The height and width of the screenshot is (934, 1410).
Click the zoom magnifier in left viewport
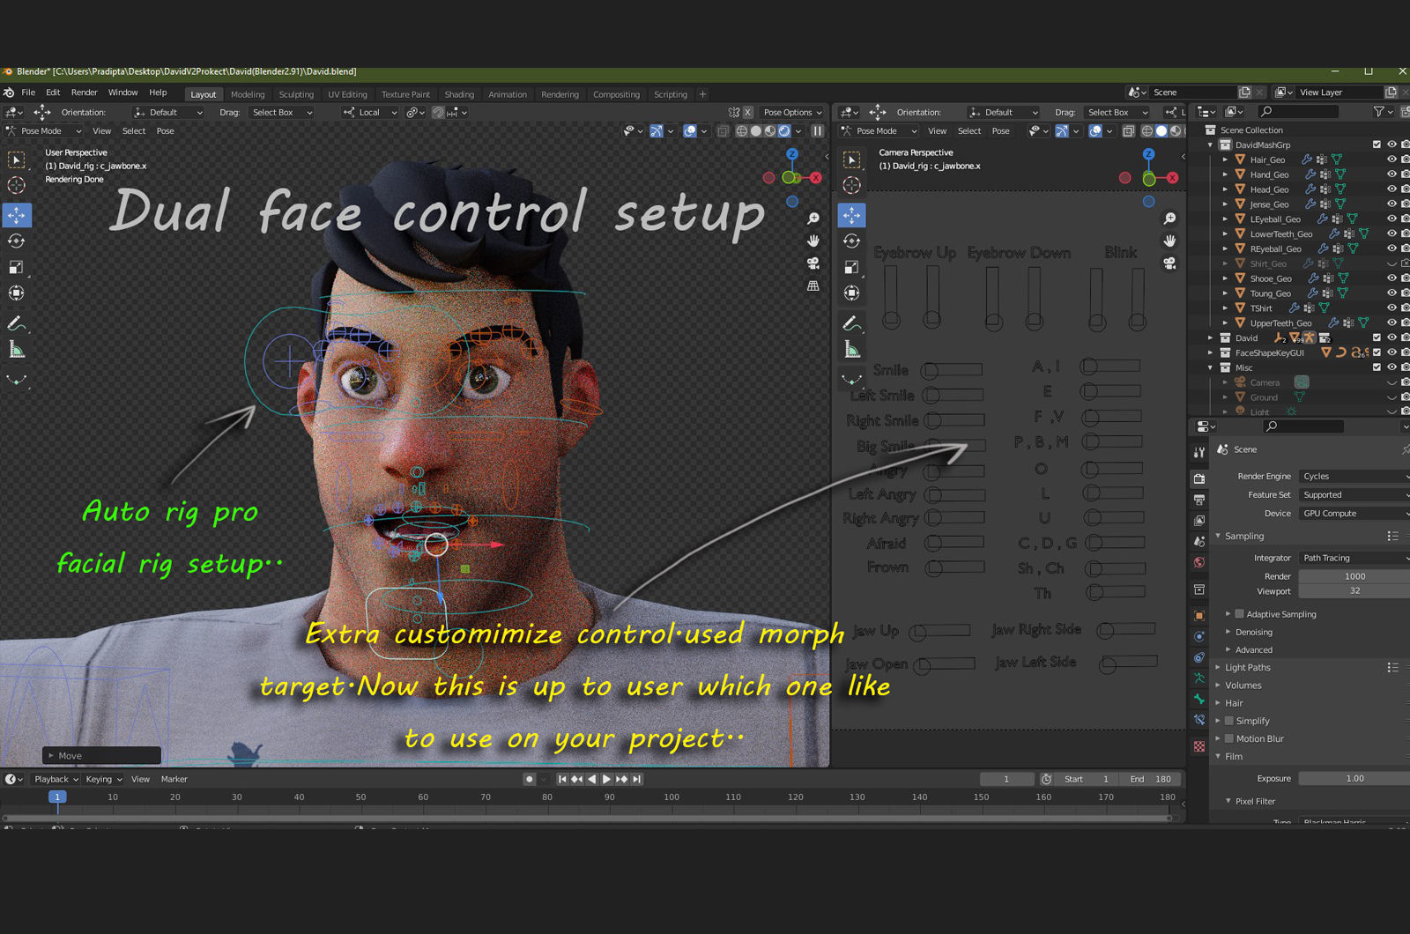(x=813, y=218)
